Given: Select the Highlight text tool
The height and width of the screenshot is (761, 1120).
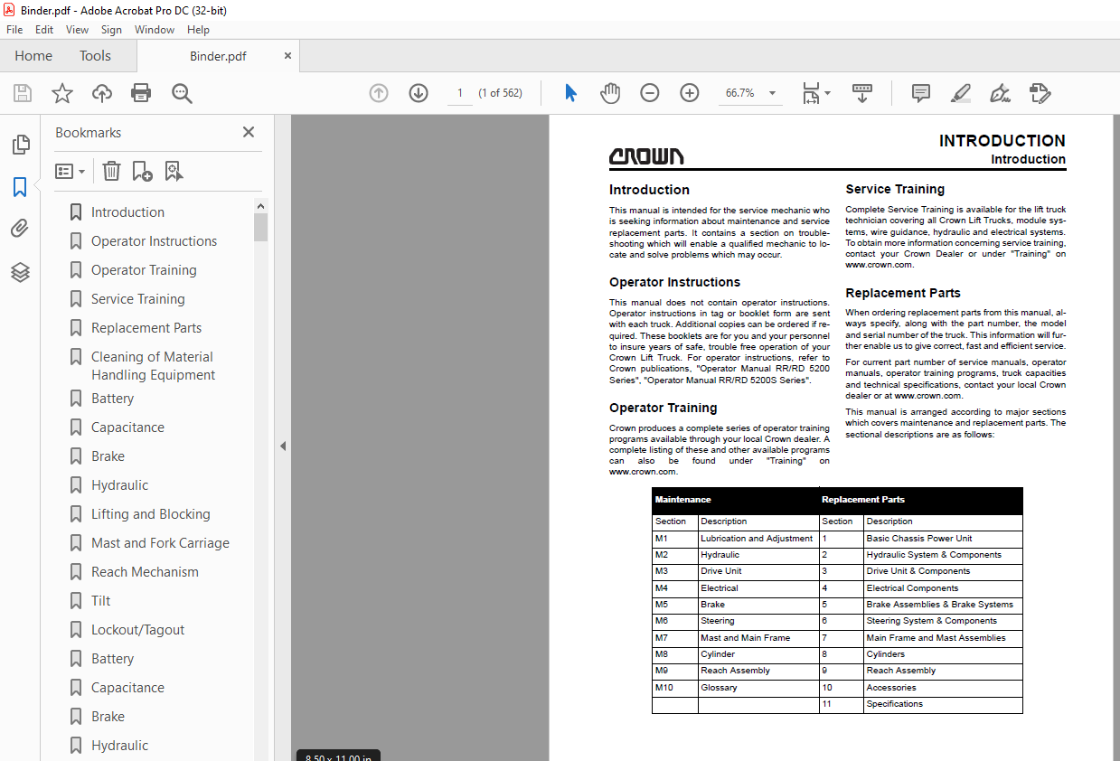Looking at the screenshot, I should tap(961, 93).
